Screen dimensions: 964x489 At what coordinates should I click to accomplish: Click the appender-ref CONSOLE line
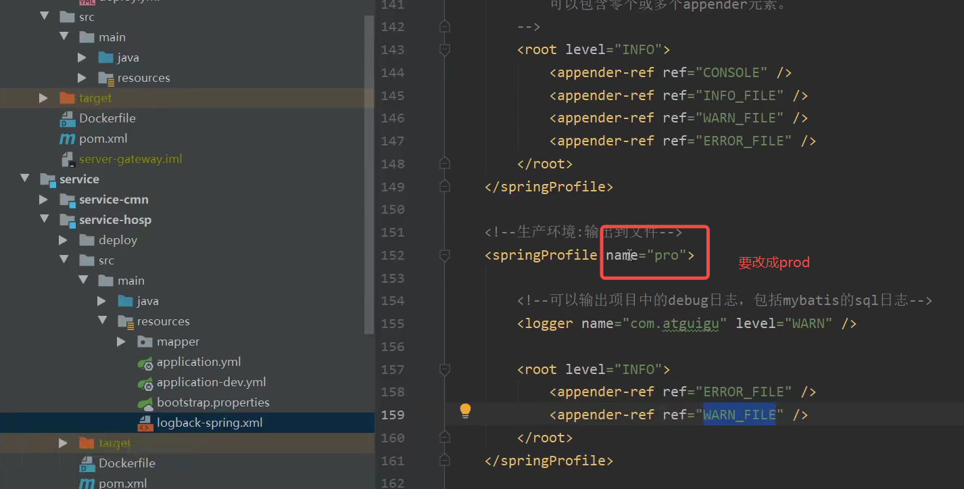[x=671, y=72]
